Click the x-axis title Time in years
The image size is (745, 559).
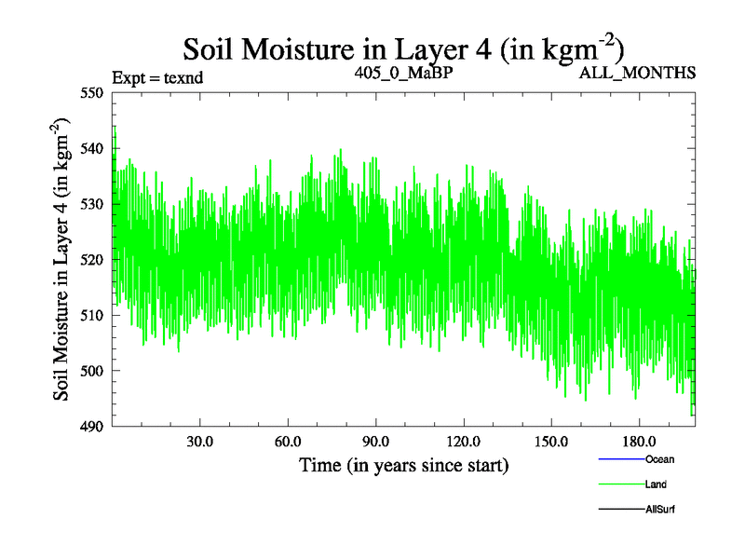click(403, 465)
